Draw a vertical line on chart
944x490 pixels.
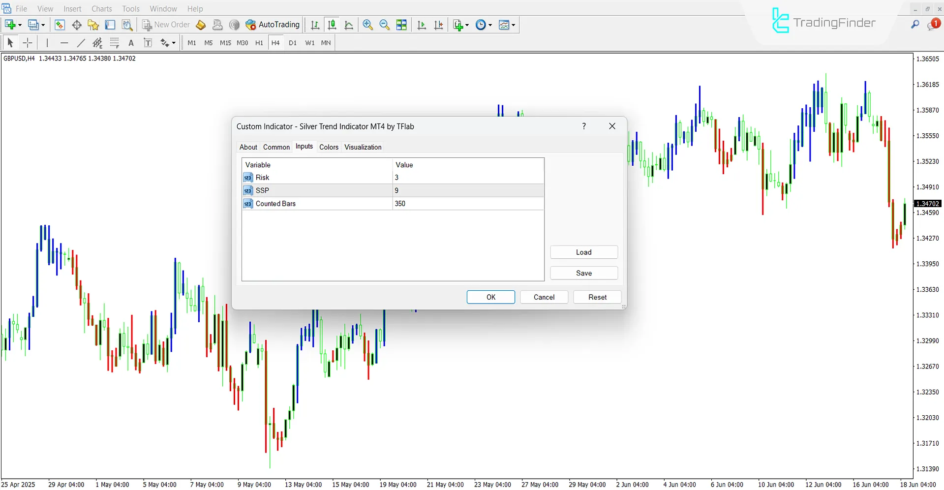pyautogui.click(x=47, y=43)
